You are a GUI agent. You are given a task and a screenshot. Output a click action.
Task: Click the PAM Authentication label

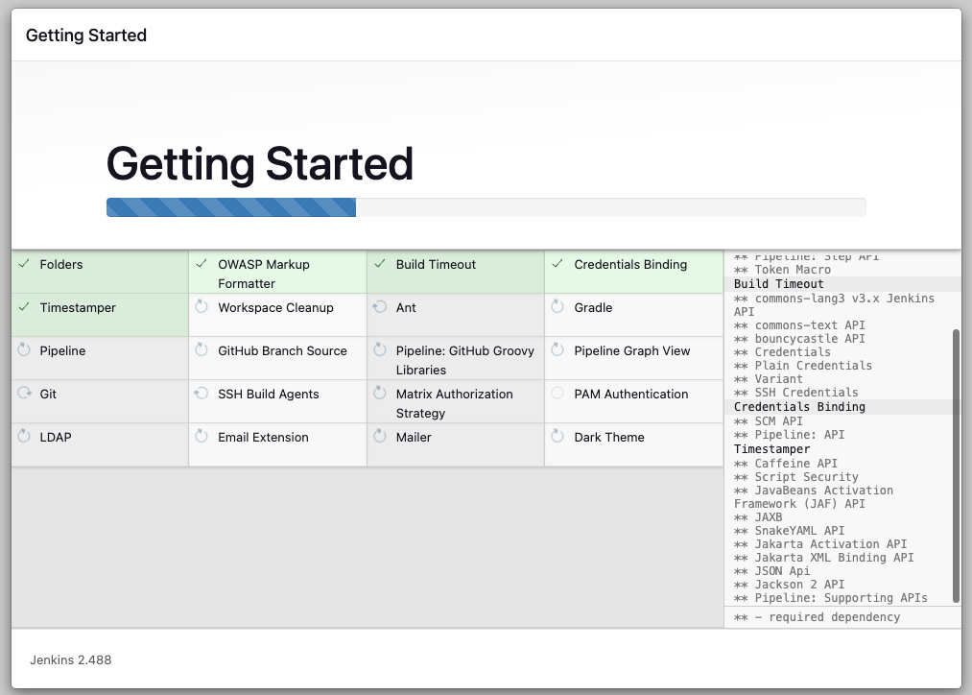pyautogui.click(x=631, y=394)
